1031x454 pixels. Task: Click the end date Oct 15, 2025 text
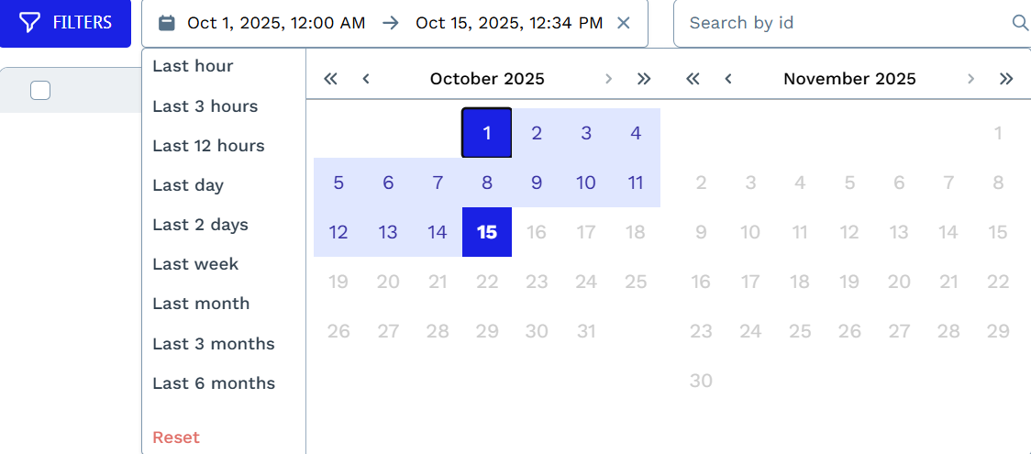[x=509, y=23]
